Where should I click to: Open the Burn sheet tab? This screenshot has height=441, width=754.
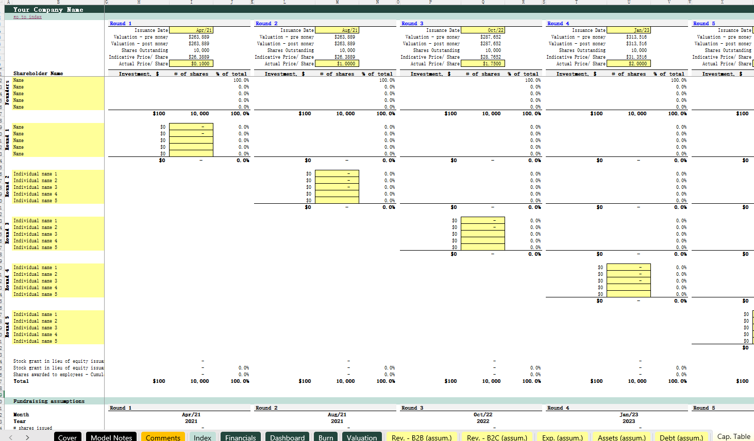click(x=326, y=437)
